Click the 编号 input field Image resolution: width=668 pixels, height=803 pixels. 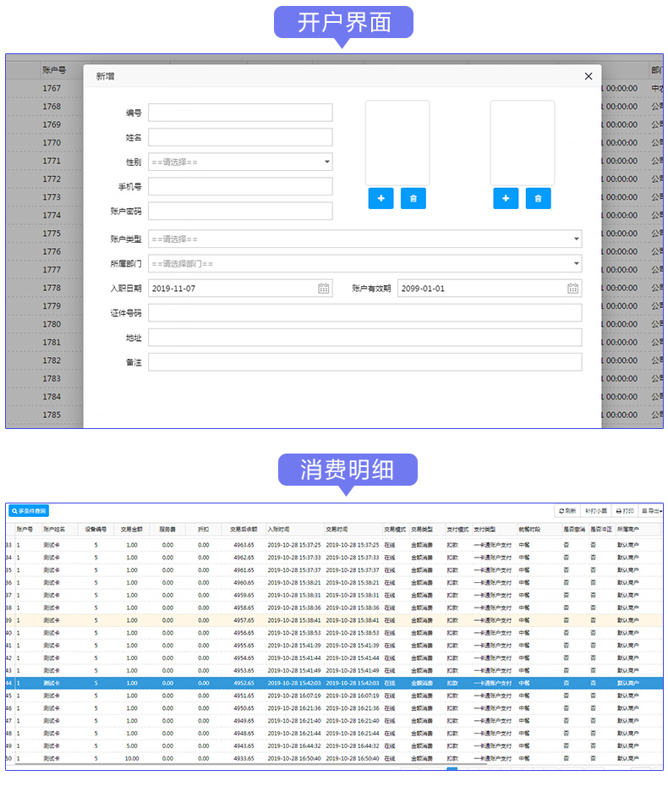tap(240, 113)
